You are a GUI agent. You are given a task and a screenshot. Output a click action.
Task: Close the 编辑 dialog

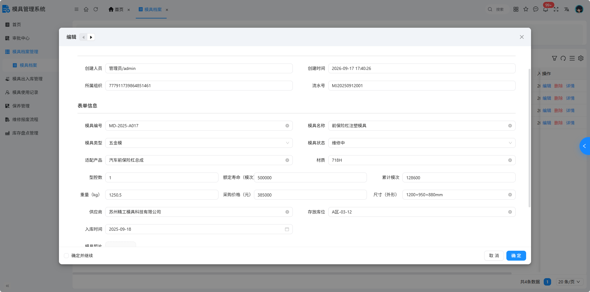[x=522, y=37]
